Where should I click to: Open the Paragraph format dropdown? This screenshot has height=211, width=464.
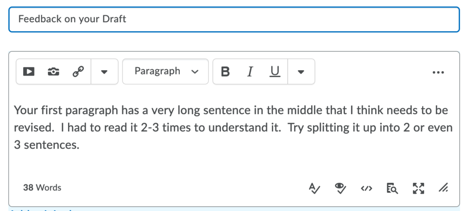(165, 72)
